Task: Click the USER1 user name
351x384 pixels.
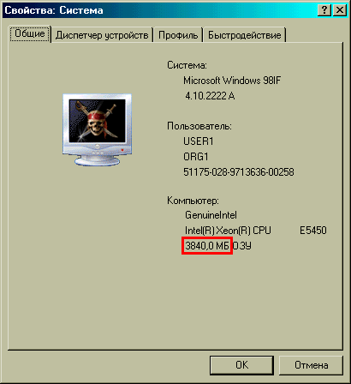Action: (199, 141)
